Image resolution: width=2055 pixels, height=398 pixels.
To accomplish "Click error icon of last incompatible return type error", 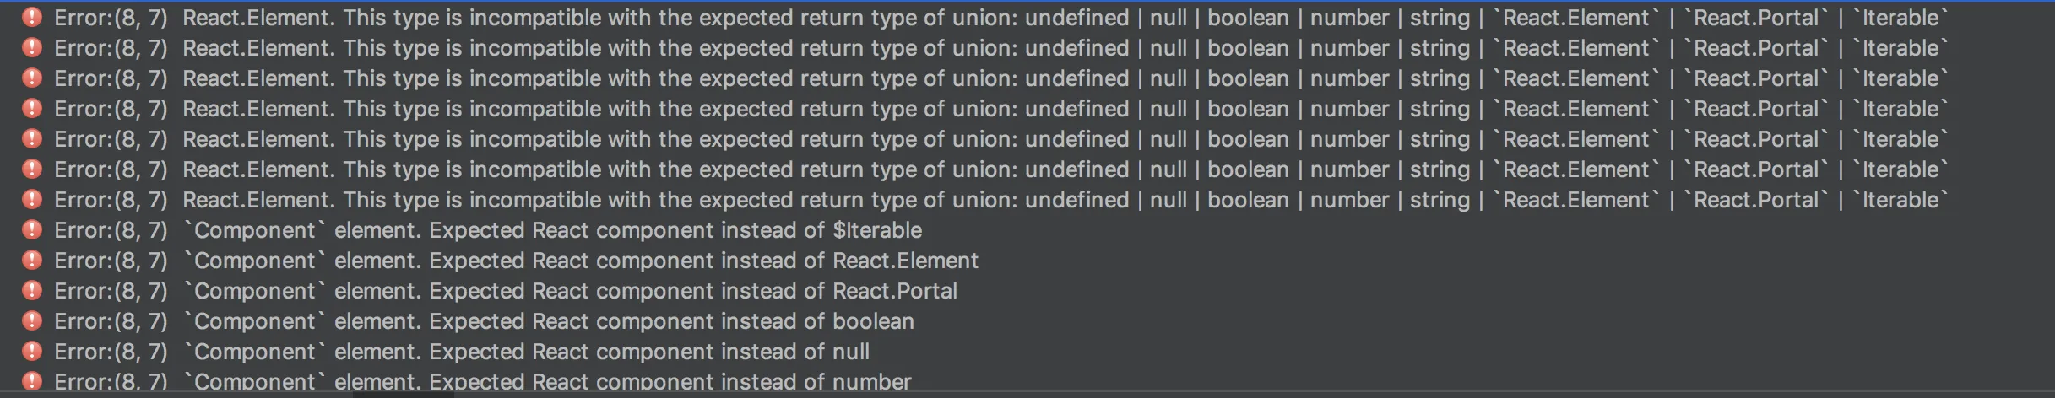I will point(32,199).
